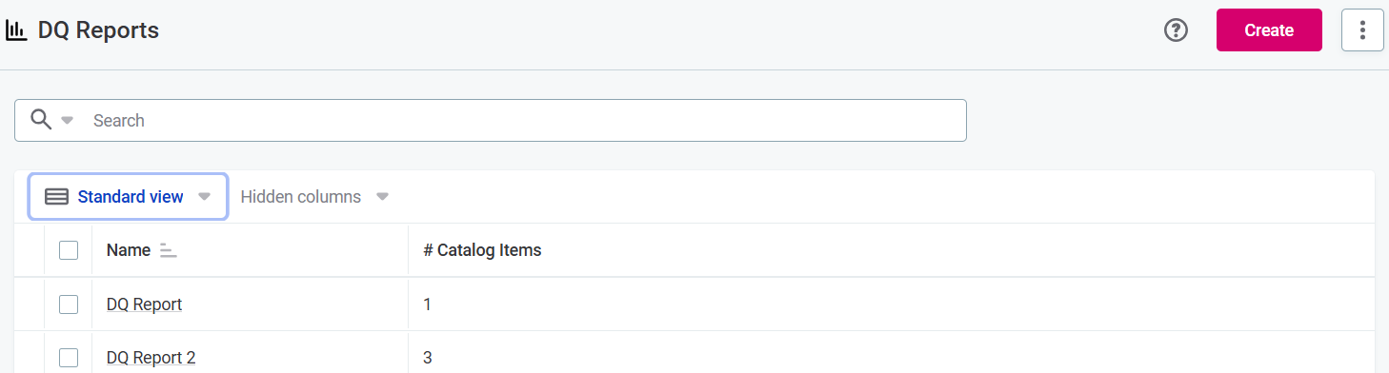1389x373 pixels.
Task: Open the DQ Report link
Action: coord(144,304)
